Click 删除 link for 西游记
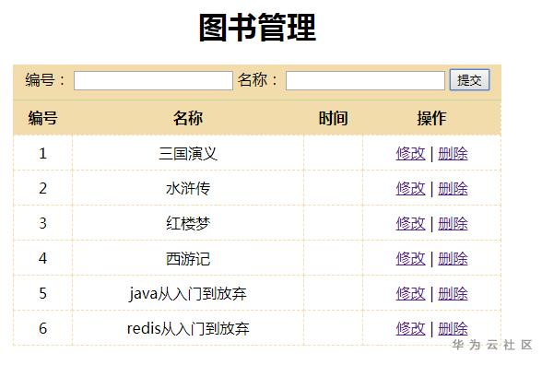This screenshot has width=542, height=365. (453, 258)
